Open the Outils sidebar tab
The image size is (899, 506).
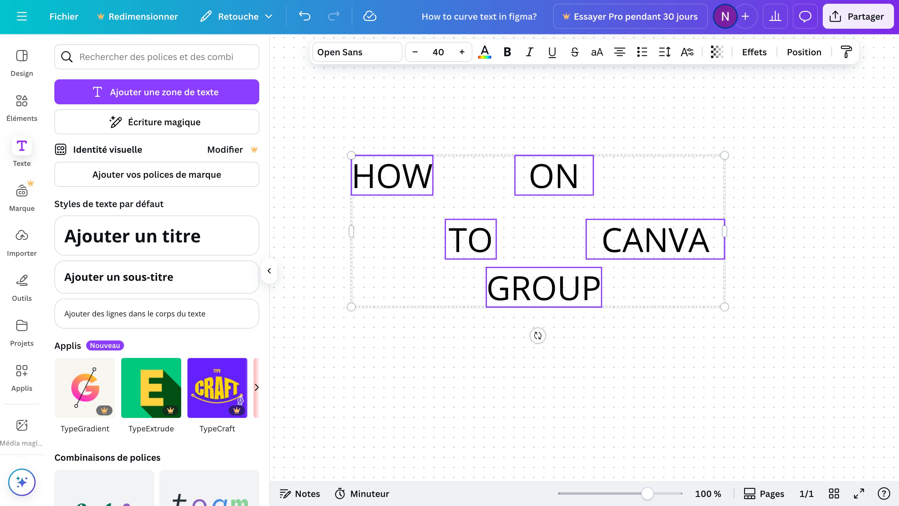click(22, 288)
